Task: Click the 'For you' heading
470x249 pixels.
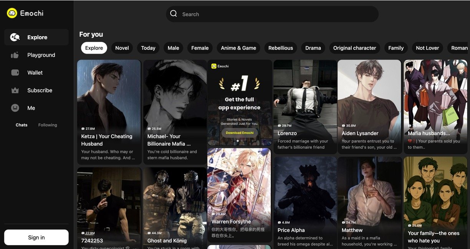Action: tap(91, 34)
